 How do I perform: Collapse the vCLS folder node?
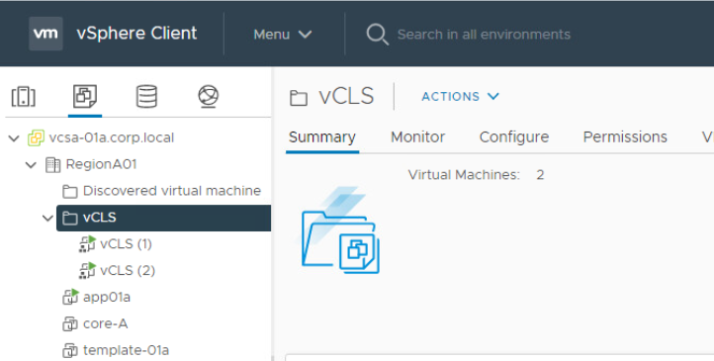(x=47, y=218)
